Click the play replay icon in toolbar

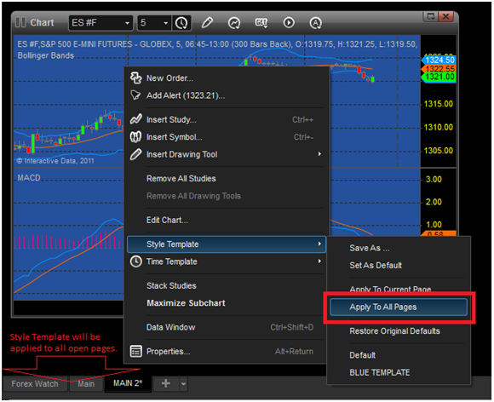point(289,23)
